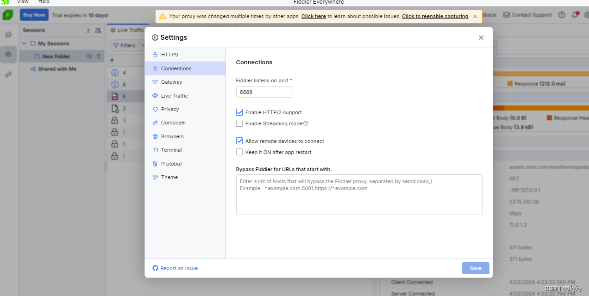This screenshot has height=296, width=589.
Task: Select My Sessions folder
Action: 54,43
